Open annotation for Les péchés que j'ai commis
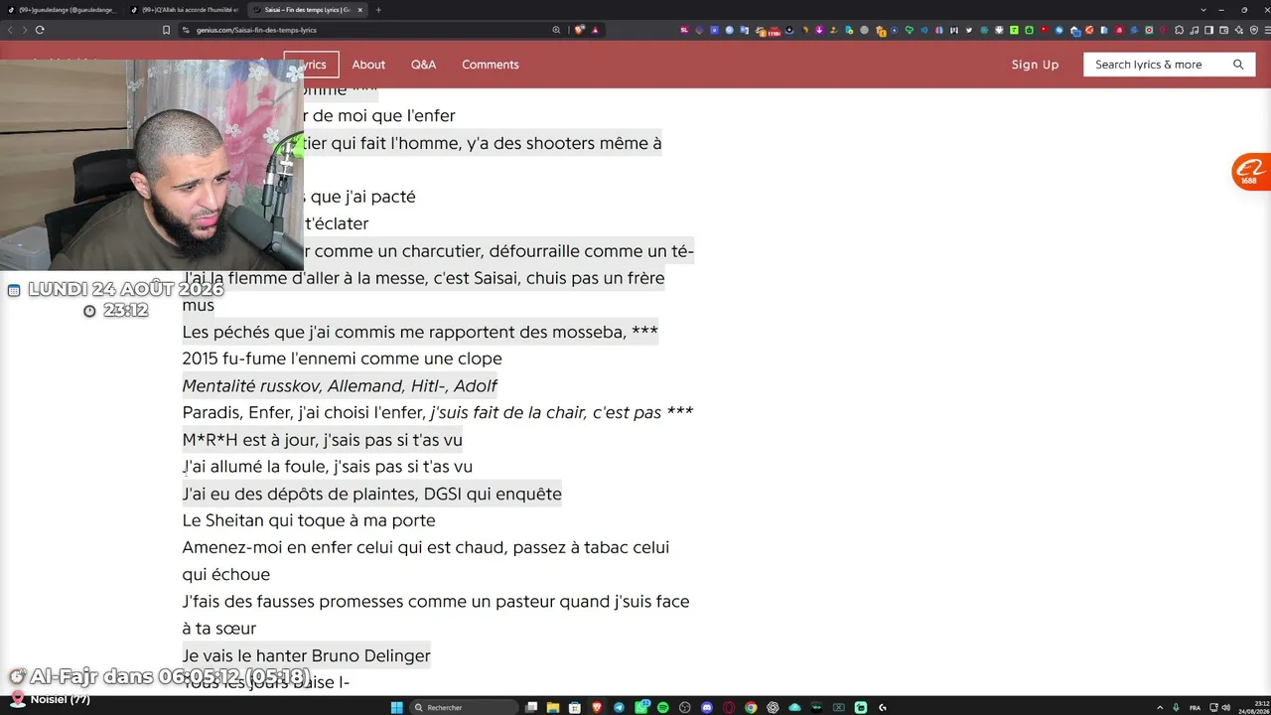This screenshot has width=1271, height=715. click(x=420, y=332)
